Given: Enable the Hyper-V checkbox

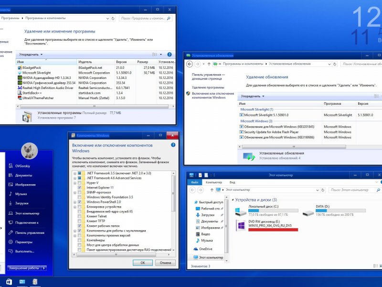Looking at the screenshot, I should [79, 183].
